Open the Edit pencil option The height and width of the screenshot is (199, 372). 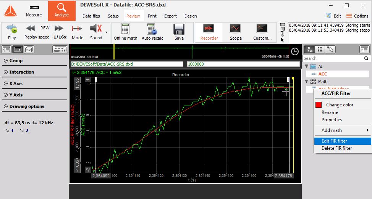pos(333,16)
